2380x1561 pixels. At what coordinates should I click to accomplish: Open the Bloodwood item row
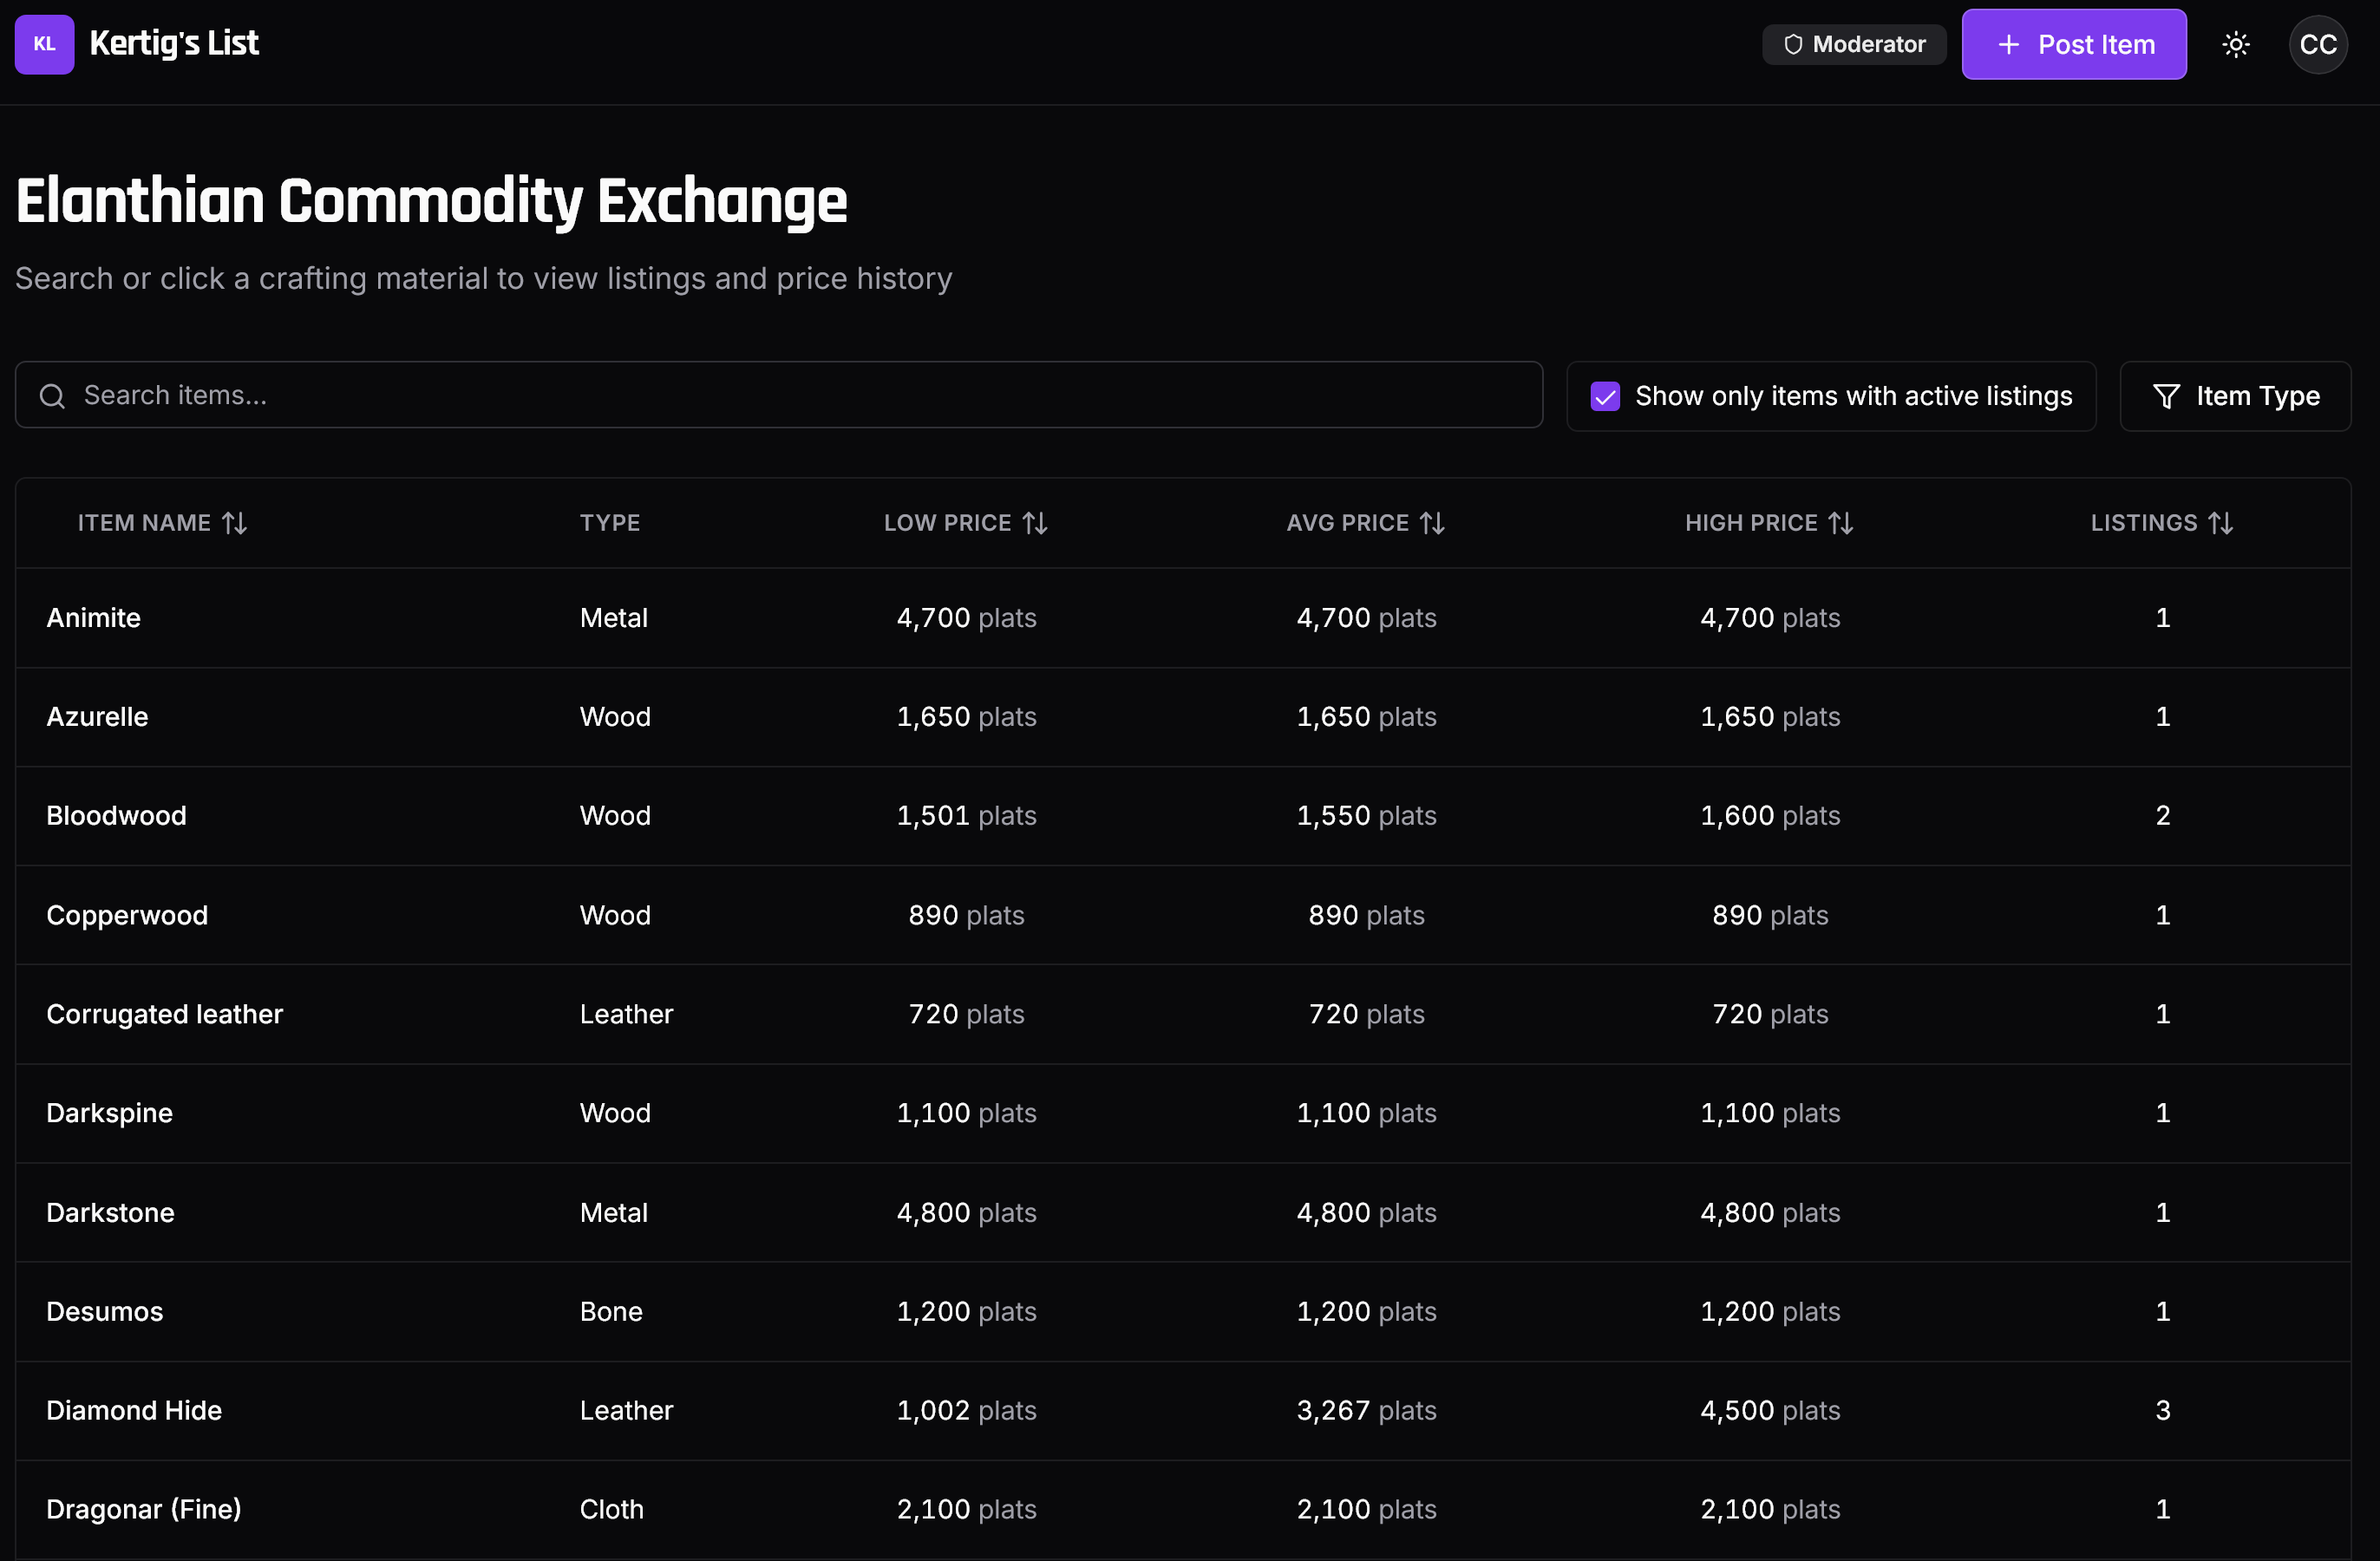pyautogui.click(x=116, y=816)
